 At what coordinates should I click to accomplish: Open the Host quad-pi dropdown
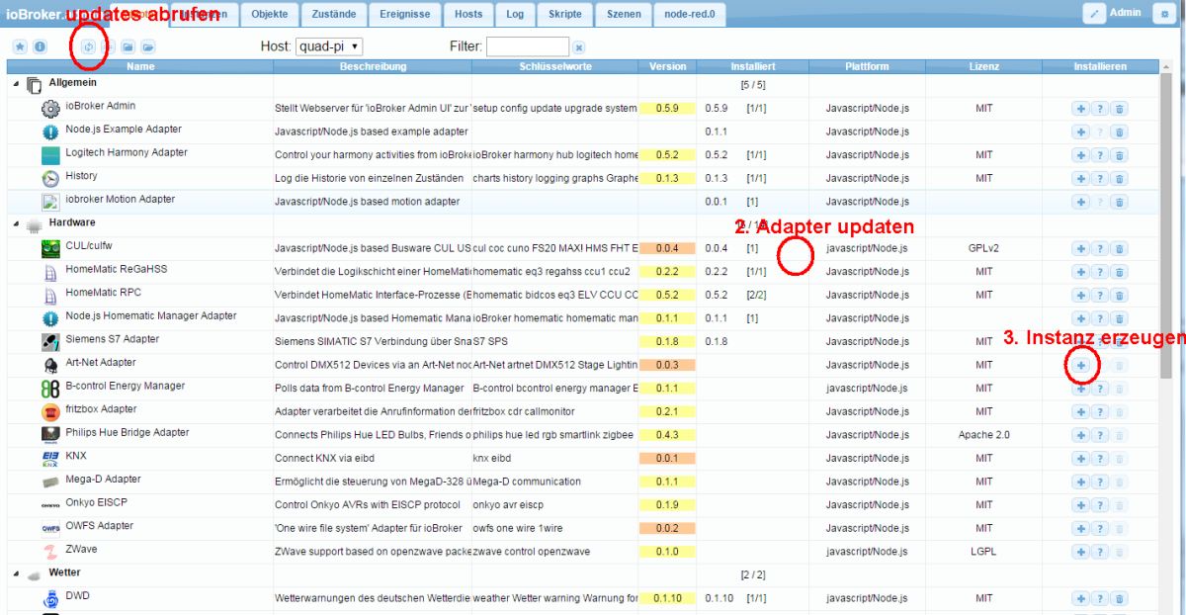tap(328, 46)
